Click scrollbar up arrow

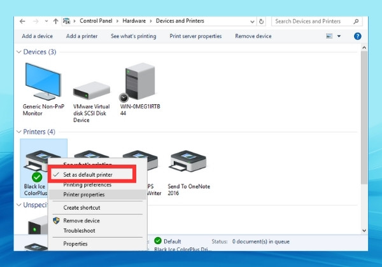coord(364,48)
